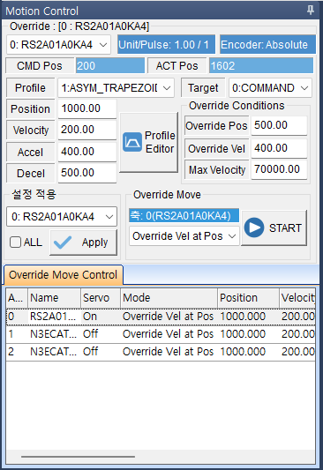Screen dimensions: 323x470
Task: Switch to Override Move Control tab
Action: click(x=64, y=274)
